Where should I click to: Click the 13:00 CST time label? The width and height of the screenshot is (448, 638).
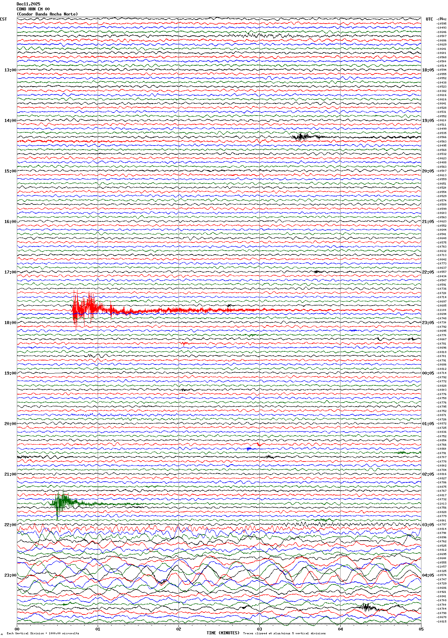coord(10,70)
